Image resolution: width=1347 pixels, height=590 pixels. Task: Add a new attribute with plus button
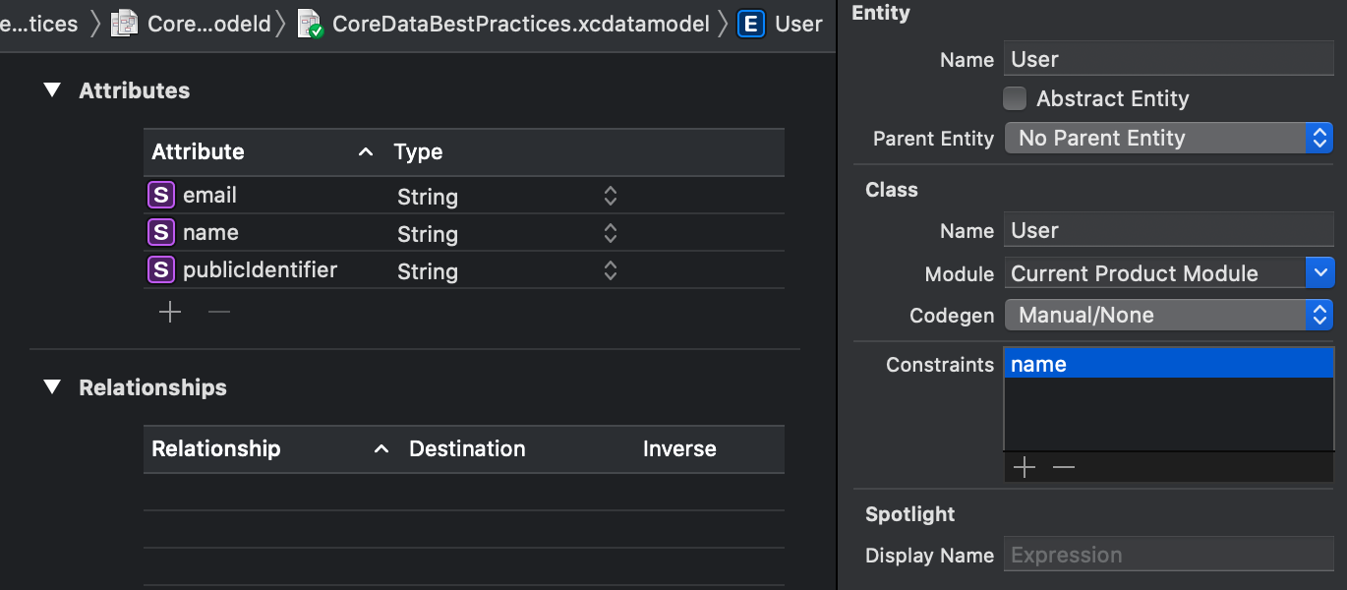pos(170,313)
